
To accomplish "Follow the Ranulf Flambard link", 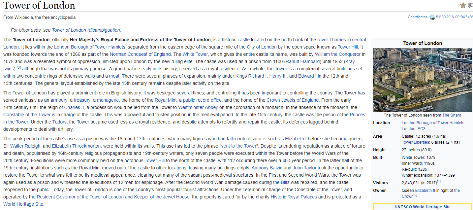I will tap(303, 61).
